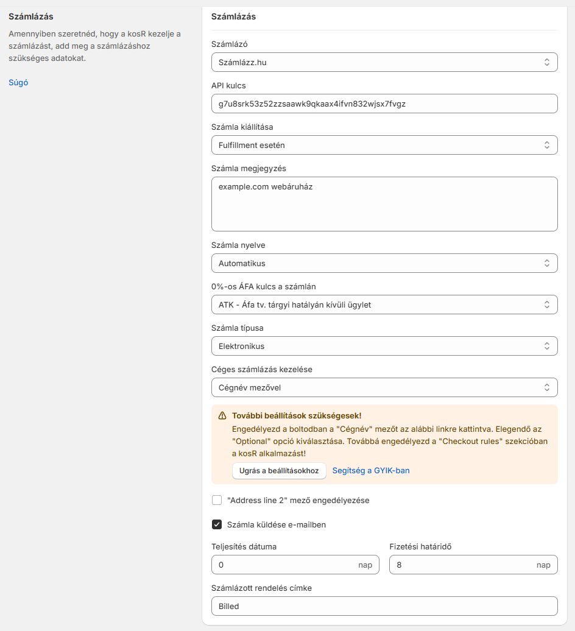This screenshot has height=631, width=575.
Task: Click the Fizetési határidő input
Action: point(461,565)
